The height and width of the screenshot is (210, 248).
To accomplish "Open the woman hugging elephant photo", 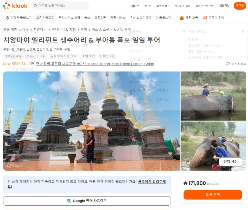I will click(x=213, y=146).
